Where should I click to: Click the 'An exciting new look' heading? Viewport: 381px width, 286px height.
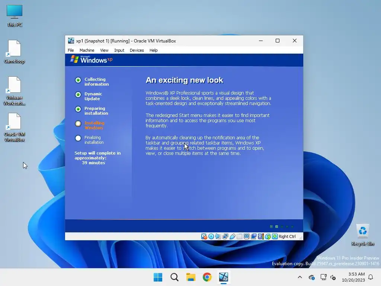click(x=185, y=80)
